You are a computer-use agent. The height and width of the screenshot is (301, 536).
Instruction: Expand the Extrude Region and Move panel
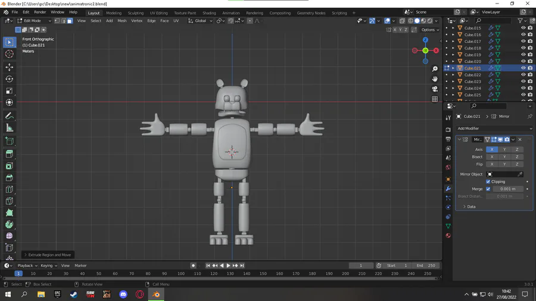click(47, 255)
